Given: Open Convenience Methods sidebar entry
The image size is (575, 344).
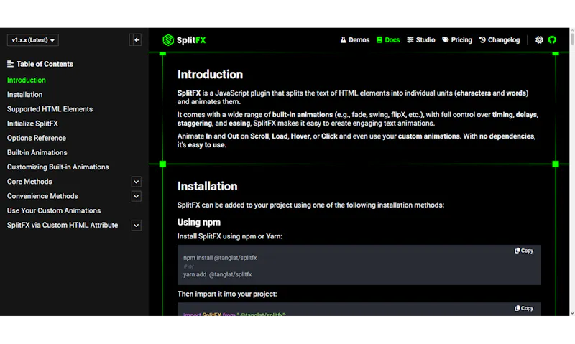Looking at the screenshot, I should point(42,196).
